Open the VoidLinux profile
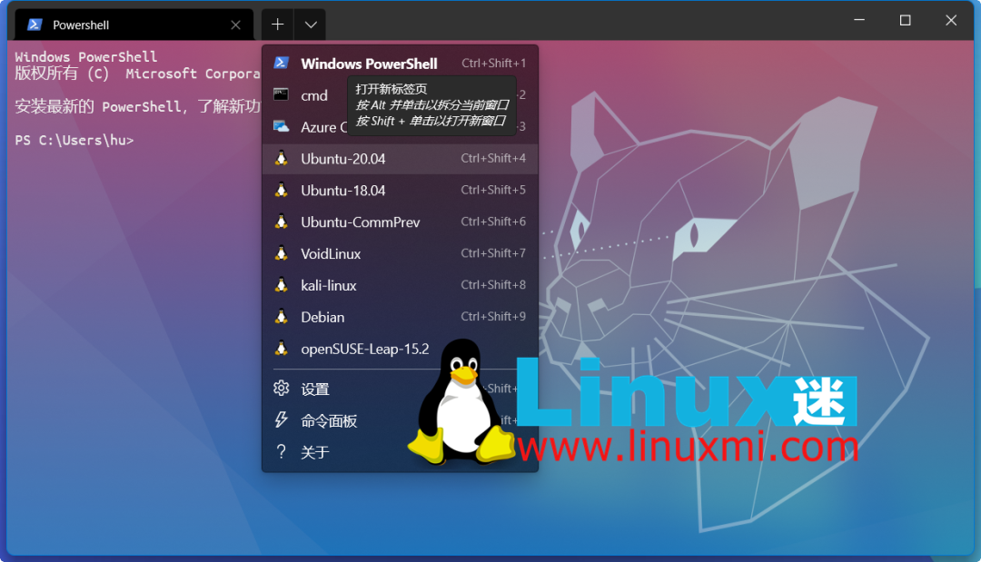Screen dimensions: 981x562 pyautogui.click(x=401, y=254)
